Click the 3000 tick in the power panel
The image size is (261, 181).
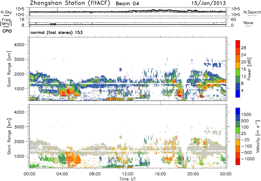19,59
